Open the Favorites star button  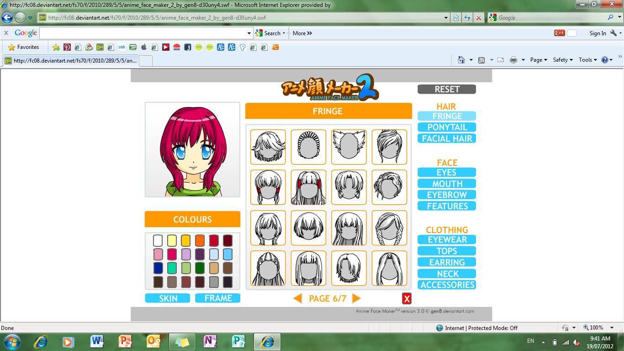click(x=23, y=47)
